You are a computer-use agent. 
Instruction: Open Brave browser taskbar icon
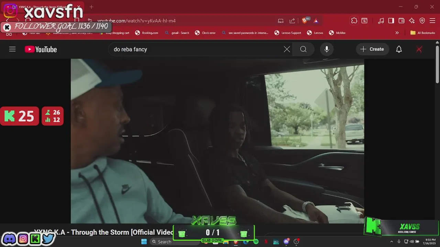pos(235,242)
